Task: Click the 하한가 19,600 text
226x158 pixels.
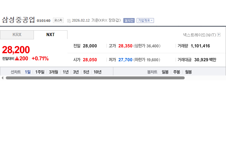Action: (x=147, y=60)
